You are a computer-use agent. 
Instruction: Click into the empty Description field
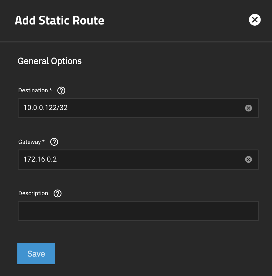pyautogui.click(x=138, y=211)
